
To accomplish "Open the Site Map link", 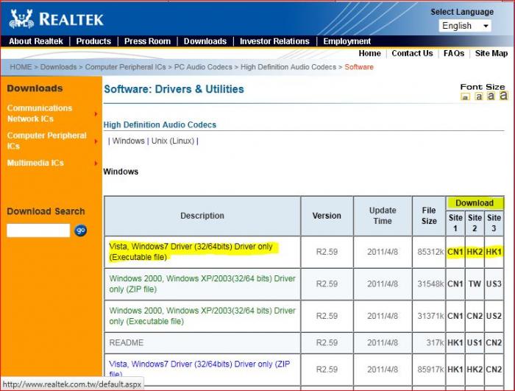I will pos(491,53).
